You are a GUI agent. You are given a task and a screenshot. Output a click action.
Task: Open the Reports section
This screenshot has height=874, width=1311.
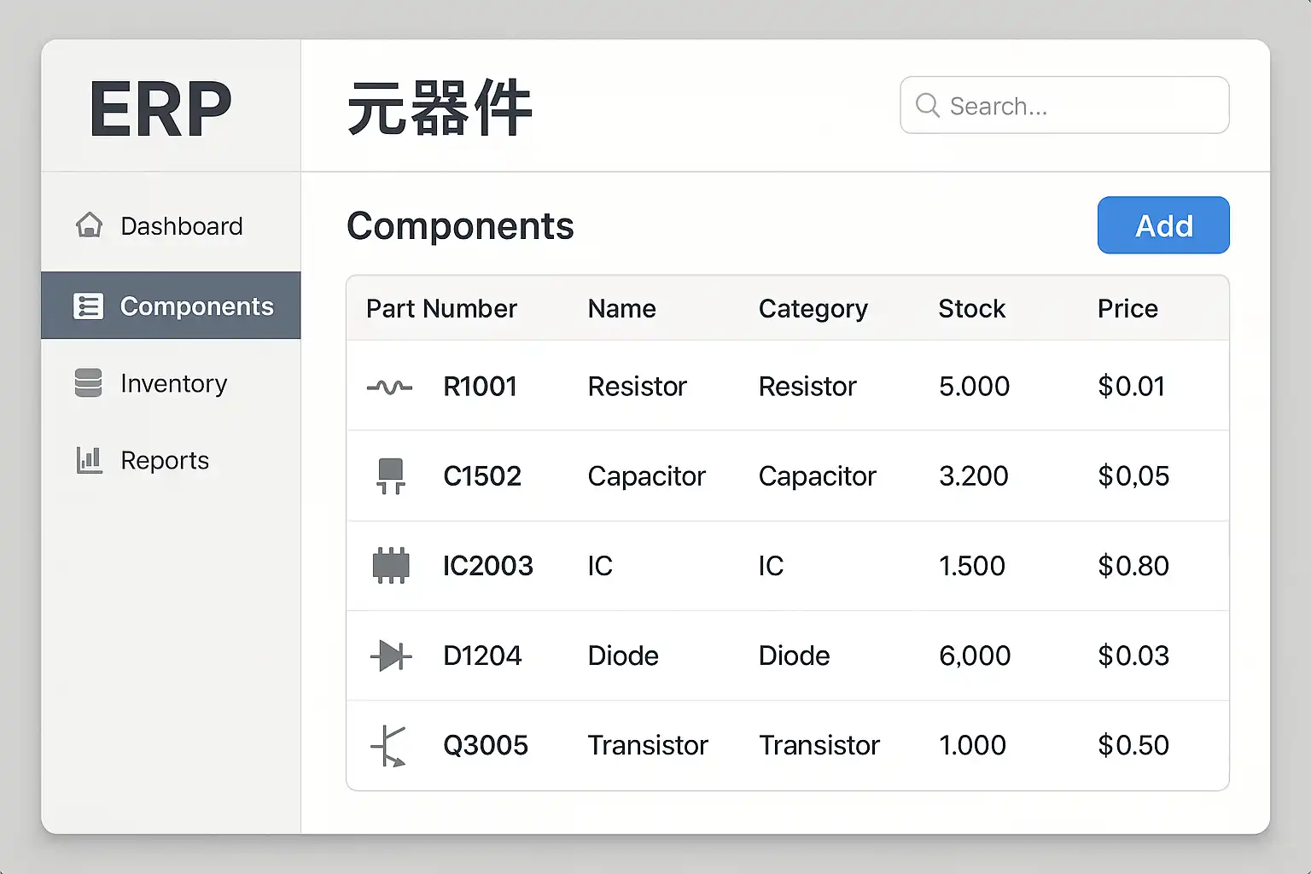pyautogui.click(x=165, y=460)
